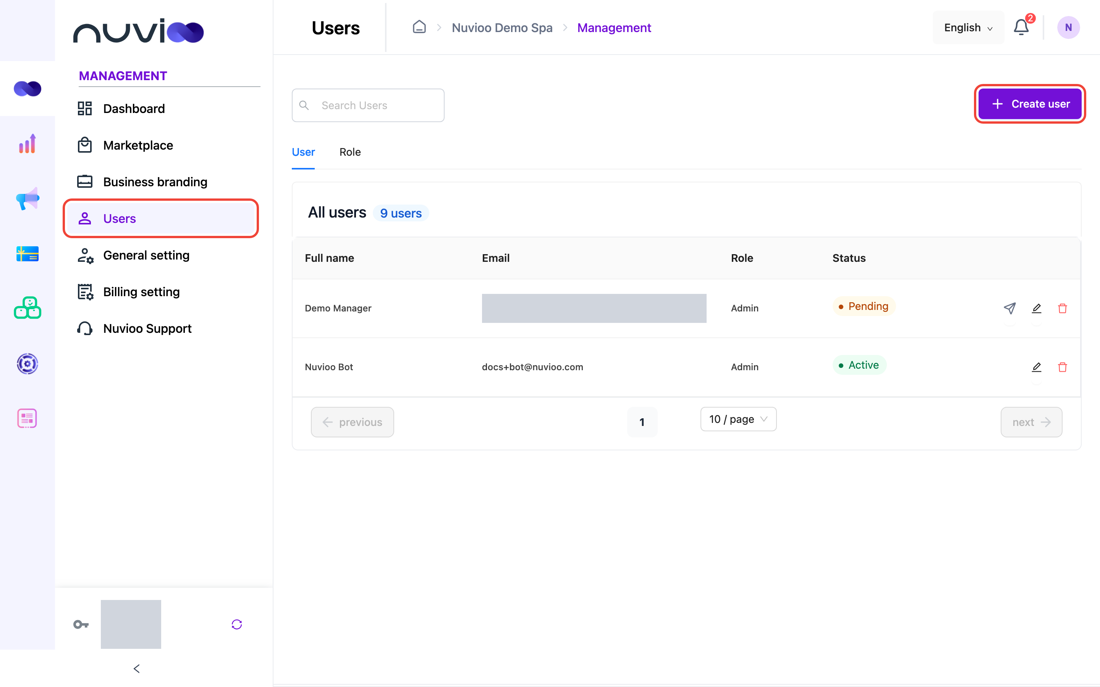Delete the Demo Manager user
The image size is (1100, 687).
1062,308
